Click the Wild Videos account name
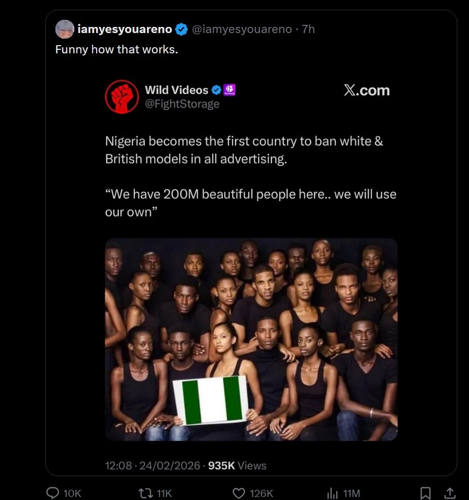Image resolution: width=469 pixels, height=500 pixels. click(x=177, y=90)
